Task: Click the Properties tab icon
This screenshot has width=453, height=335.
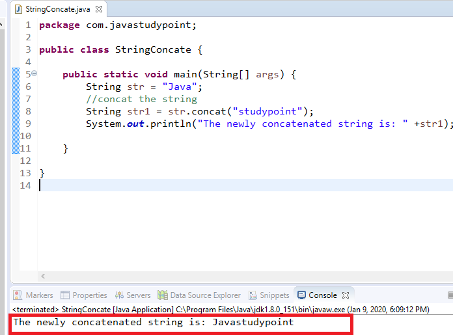Action: point(65,295)
